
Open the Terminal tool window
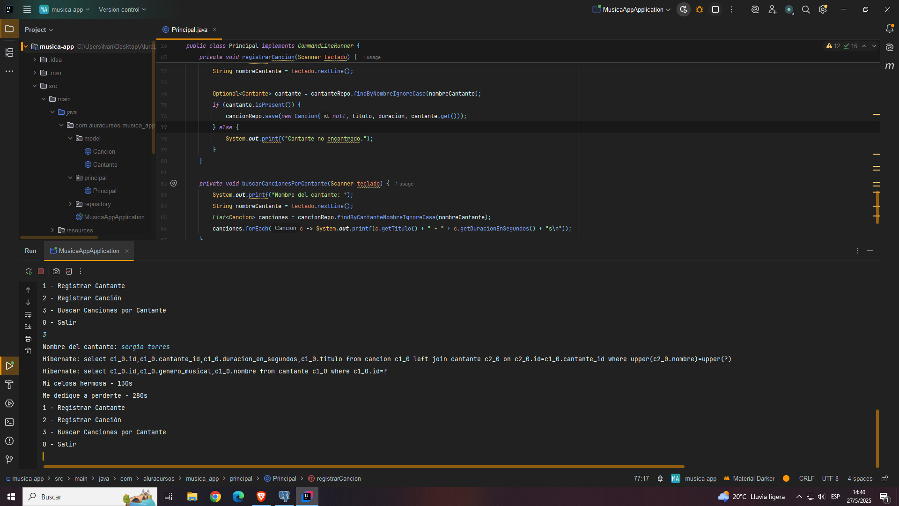(9, 422)
